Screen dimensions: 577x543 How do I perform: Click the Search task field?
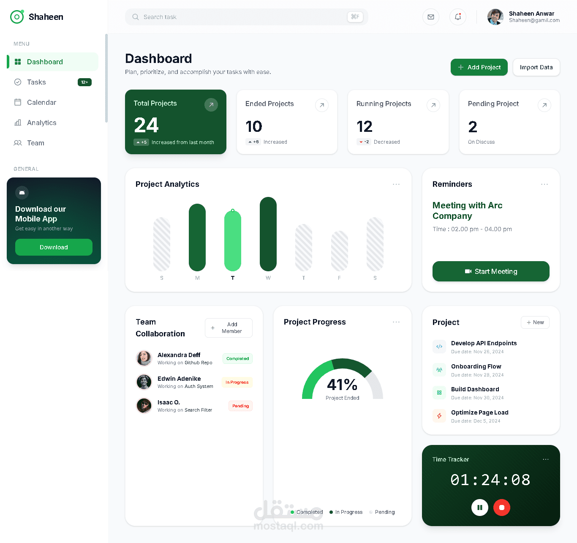[247, 17]
